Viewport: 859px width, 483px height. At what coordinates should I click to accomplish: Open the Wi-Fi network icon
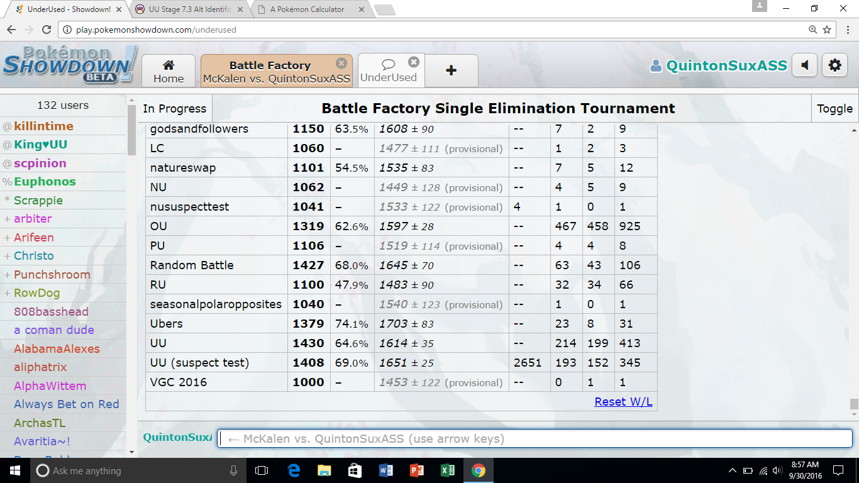(763, 470)
